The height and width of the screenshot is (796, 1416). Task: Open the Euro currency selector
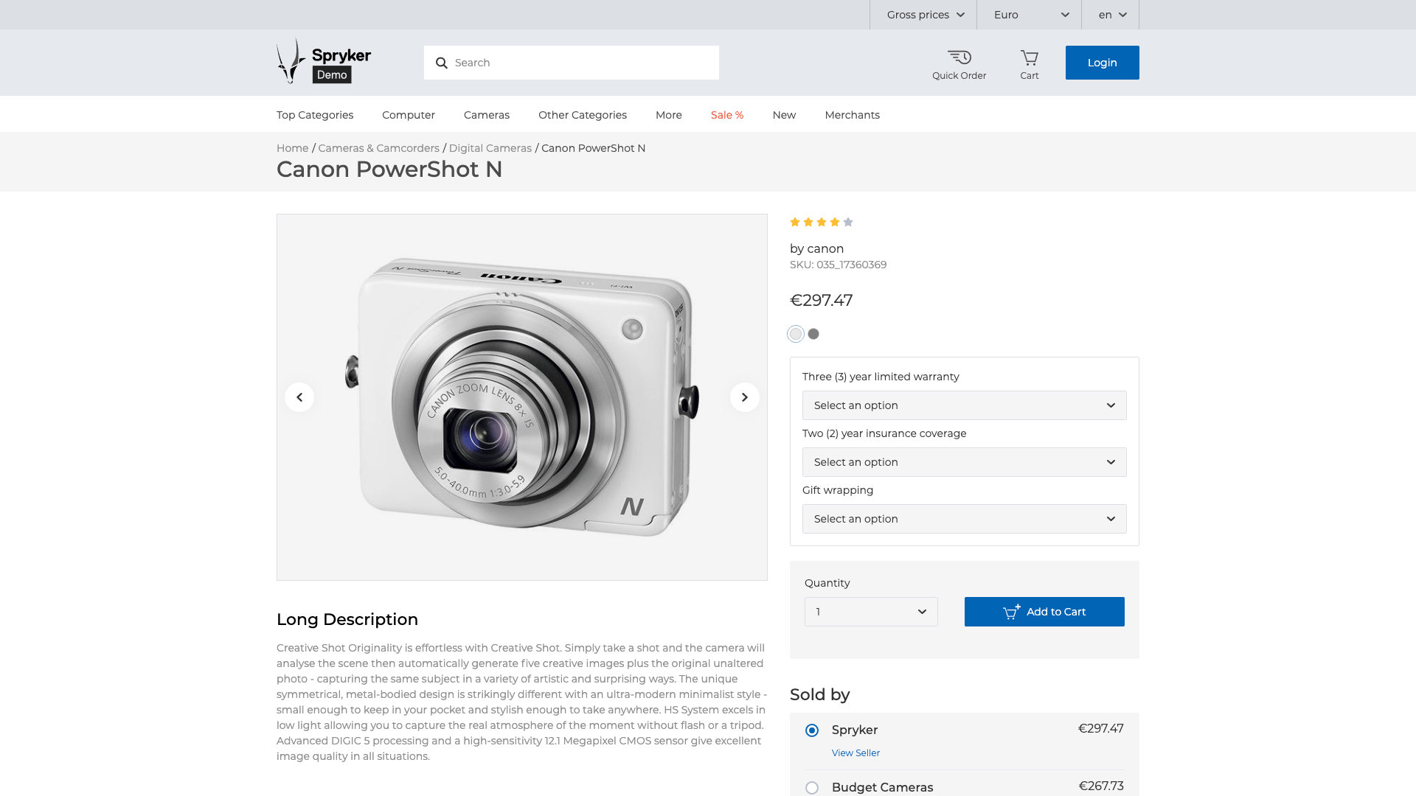1030,15
